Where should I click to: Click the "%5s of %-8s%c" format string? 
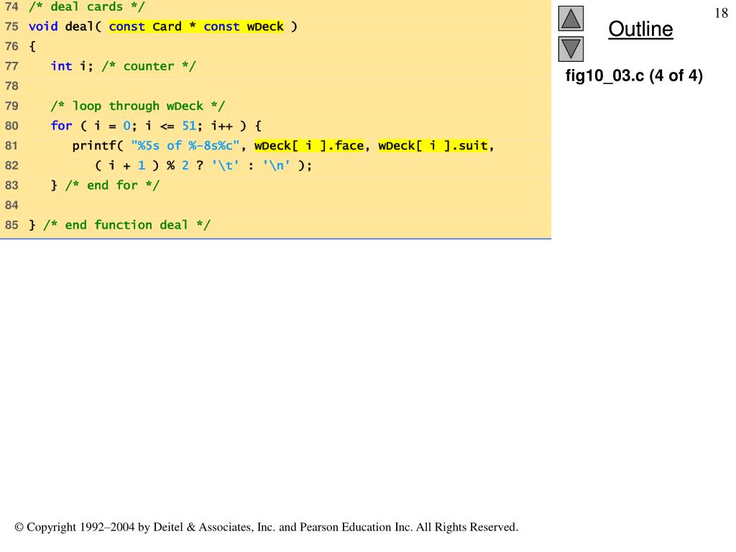tap(185, 145)
